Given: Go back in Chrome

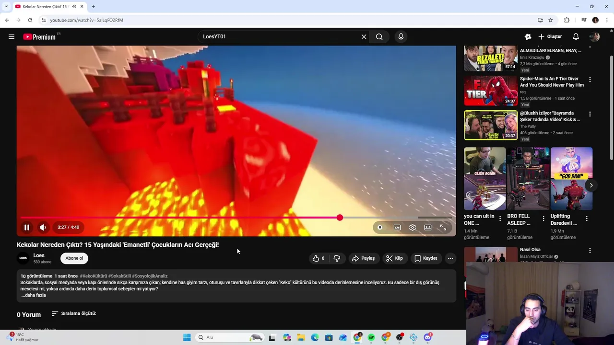Looking at the screenshot, I should (x=7, y=20).
